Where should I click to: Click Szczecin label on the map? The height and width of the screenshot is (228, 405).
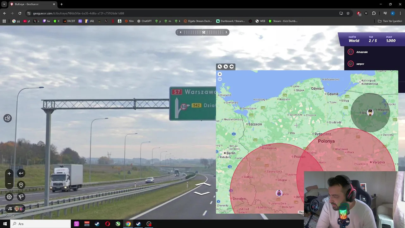[255, 124]
